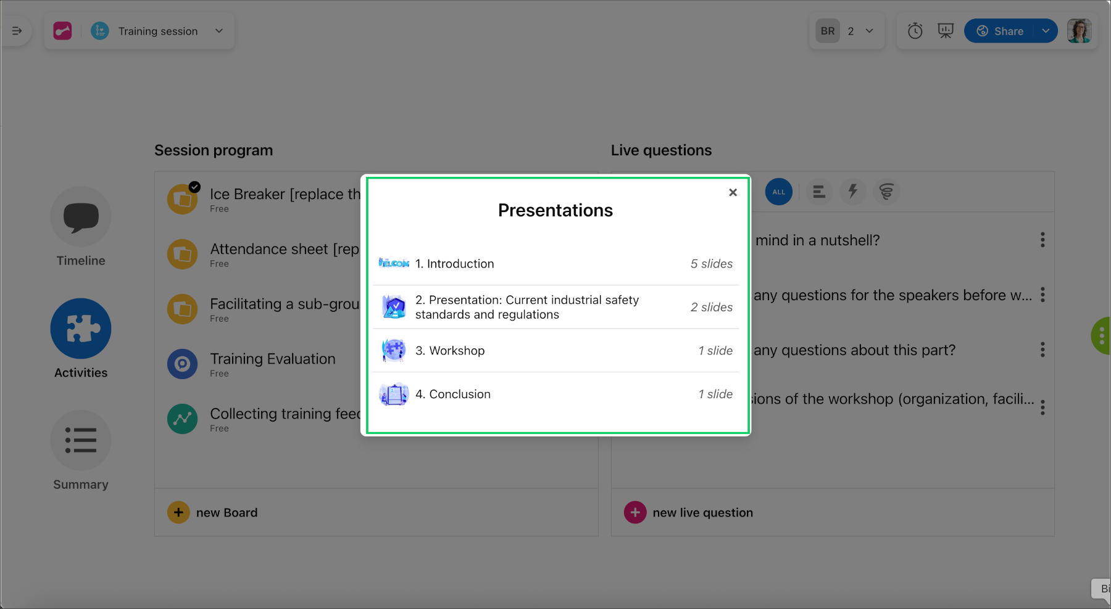Select the ALL live questions filter

pos(779,192)
